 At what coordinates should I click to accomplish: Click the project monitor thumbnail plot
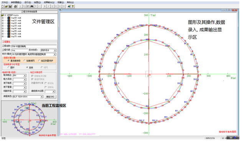click(29, 119)
